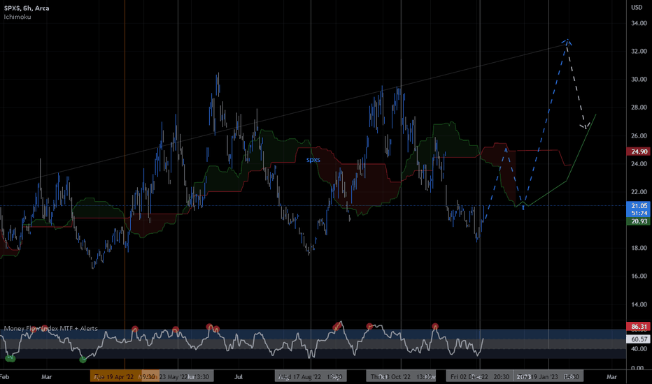The height and width of the screenshot is (384, 652).
Task: Click the red 24.90 price tag
Action: (638, 152)
